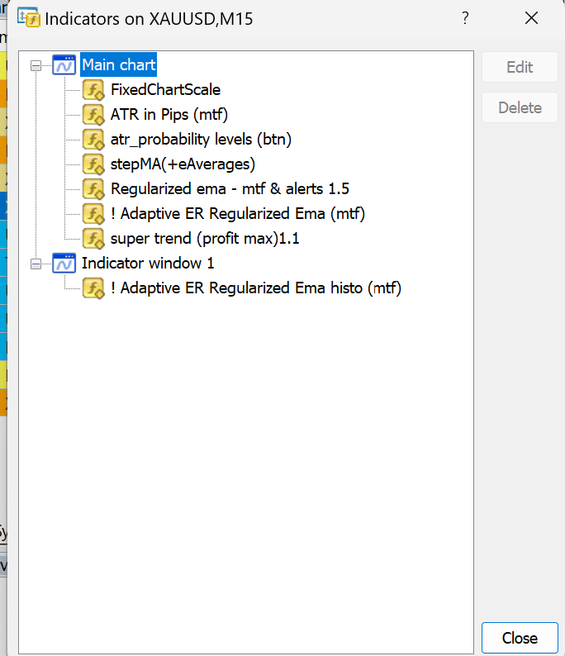Image resolution: width=565 pixels, height=656 pixels.
Task: Select Regularized ema - mtf & alerts 1.5
Action: (x=230, y=189)
